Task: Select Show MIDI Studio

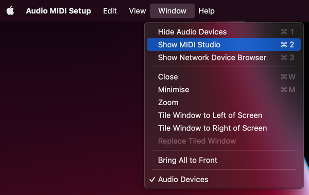Action: [x=224, y=45]
